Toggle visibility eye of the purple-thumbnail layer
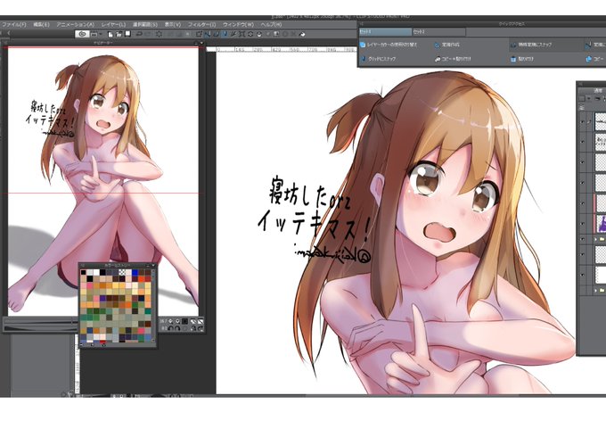Screen dimensions: 606x429 tap(583, 223)
